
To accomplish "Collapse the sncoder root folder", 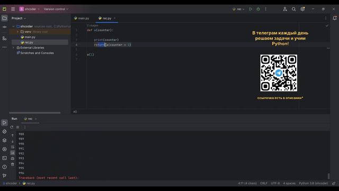I will [x=13, y=27].
